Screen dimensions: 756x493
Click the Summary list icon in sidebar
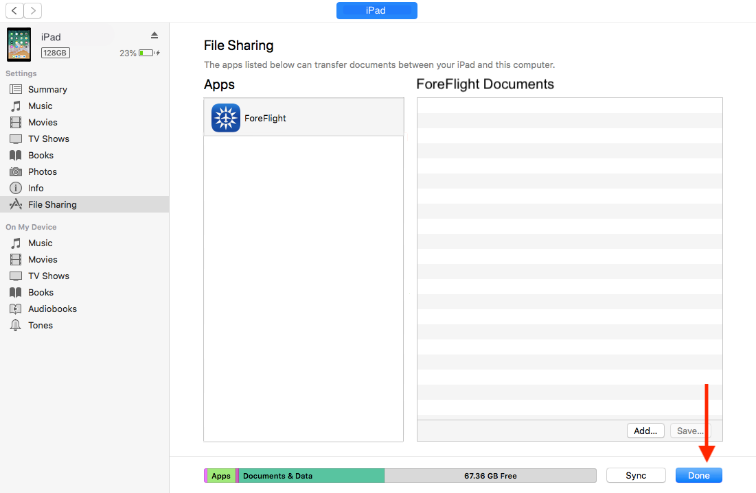(16, 89)
